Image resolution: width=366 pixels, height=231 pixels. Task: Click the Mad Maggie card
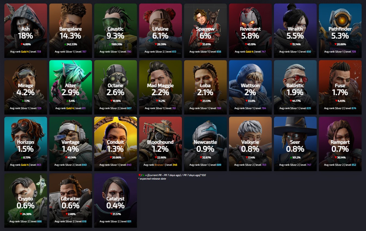[160, 87]
